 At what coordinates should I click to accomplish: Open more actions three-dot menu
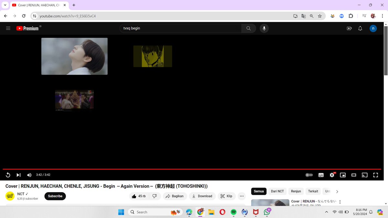[x=242, y=196]
